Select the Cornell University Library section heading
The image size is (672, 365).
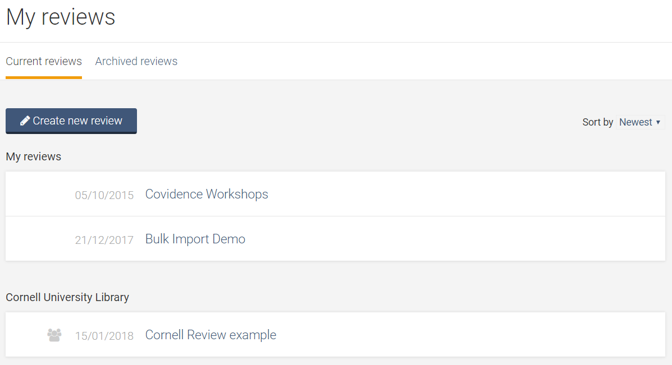67,297
